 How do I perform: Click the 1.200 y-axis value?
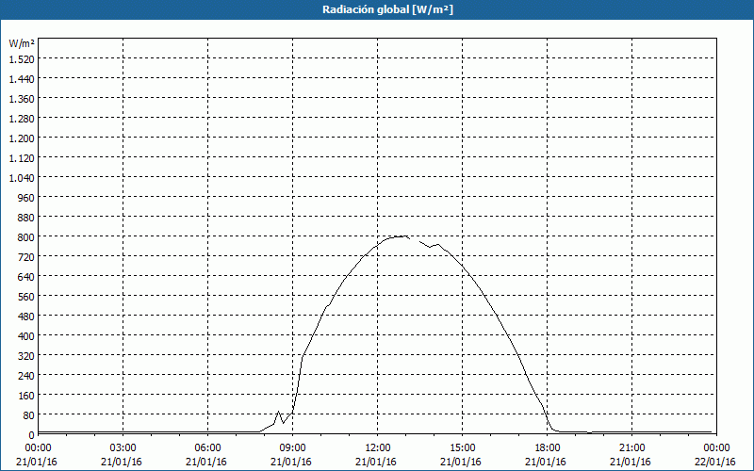[22, 138]
